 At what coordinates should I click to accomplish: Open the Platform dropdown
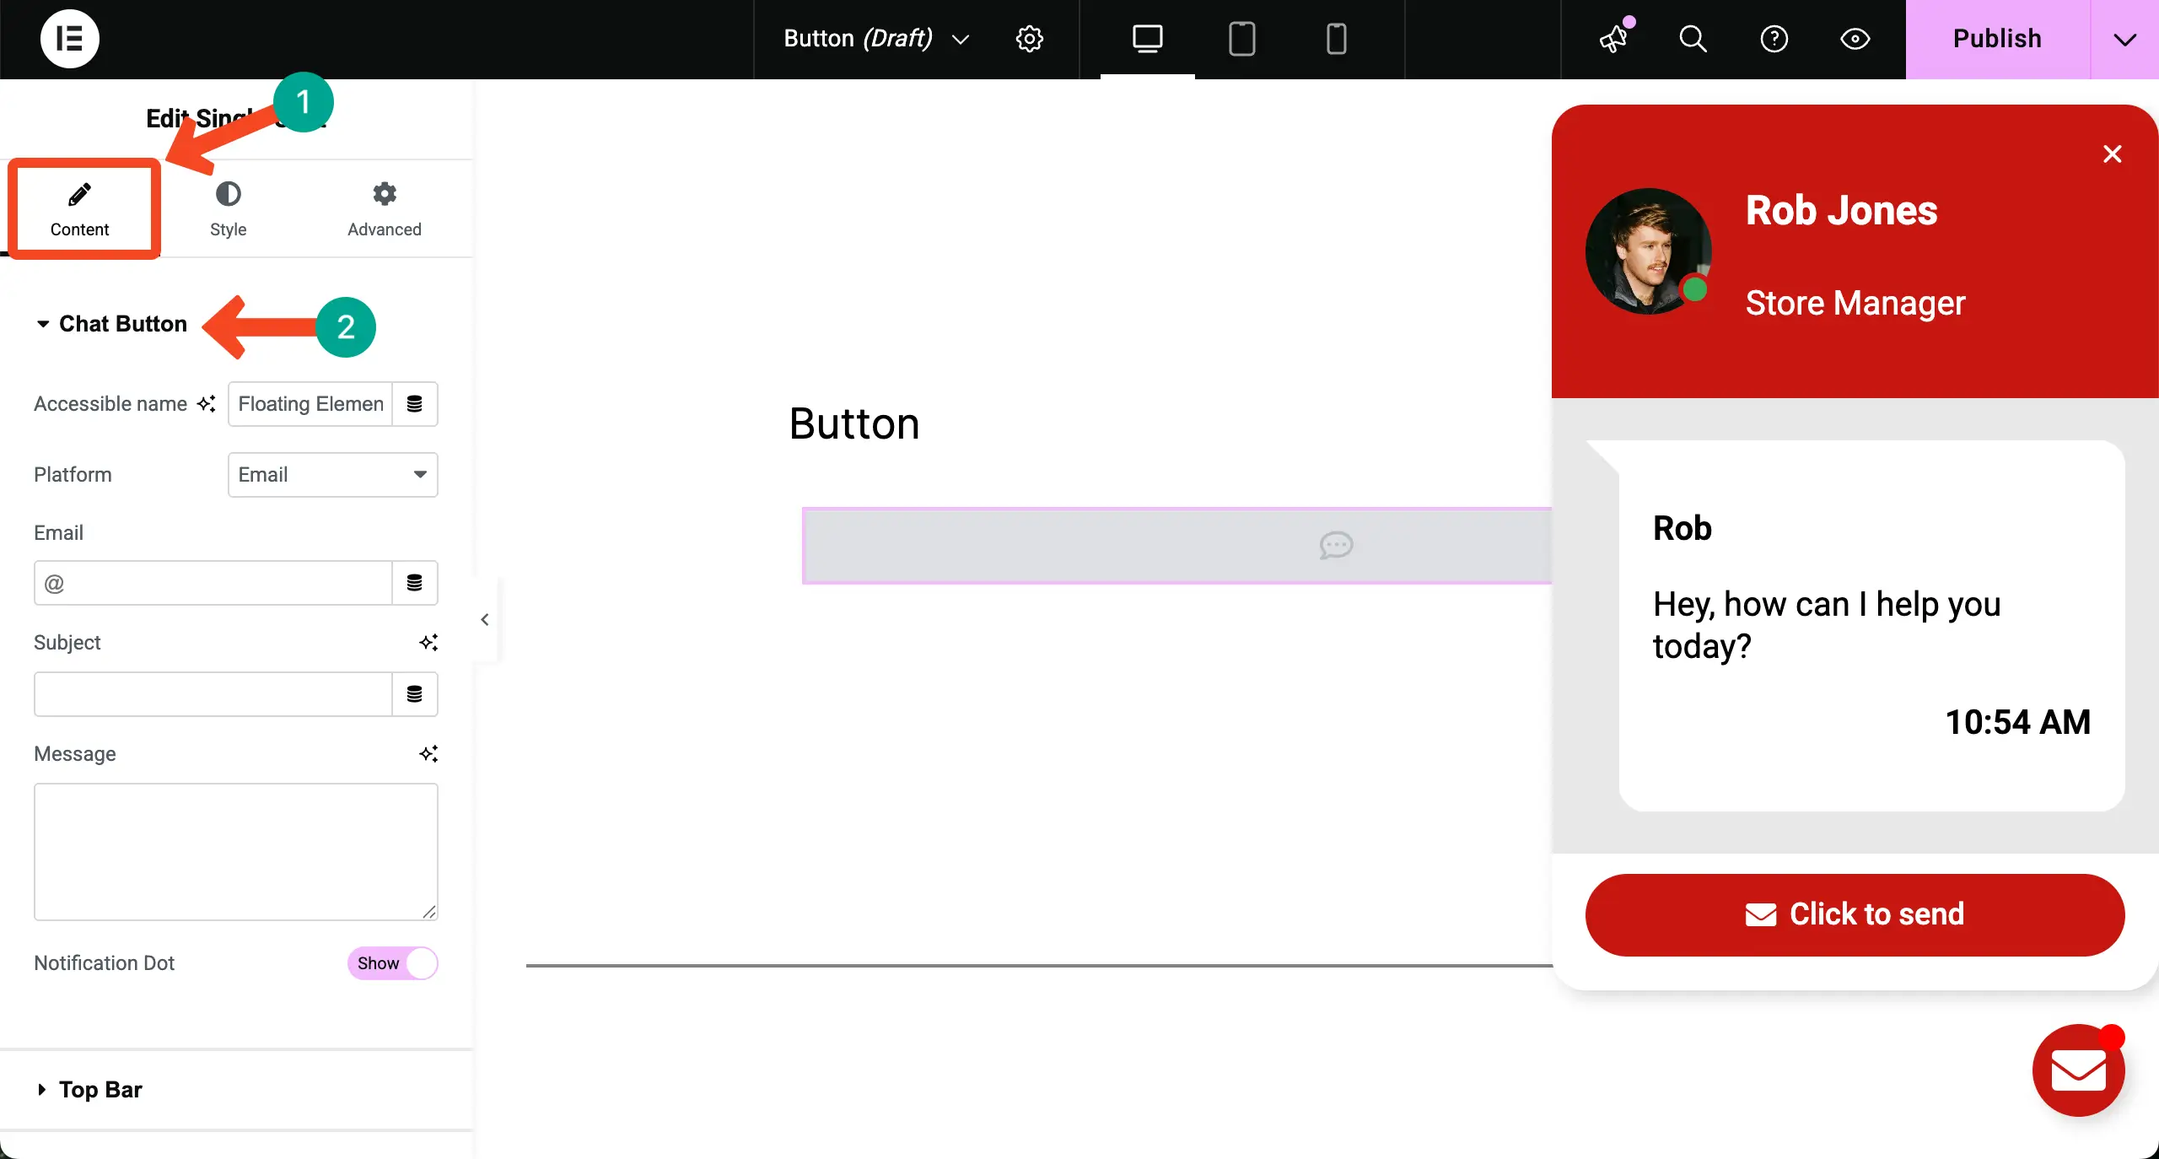(332, 475)
